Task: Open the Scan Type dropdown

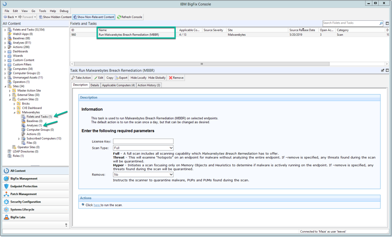Action: click(x=143, y=148)
